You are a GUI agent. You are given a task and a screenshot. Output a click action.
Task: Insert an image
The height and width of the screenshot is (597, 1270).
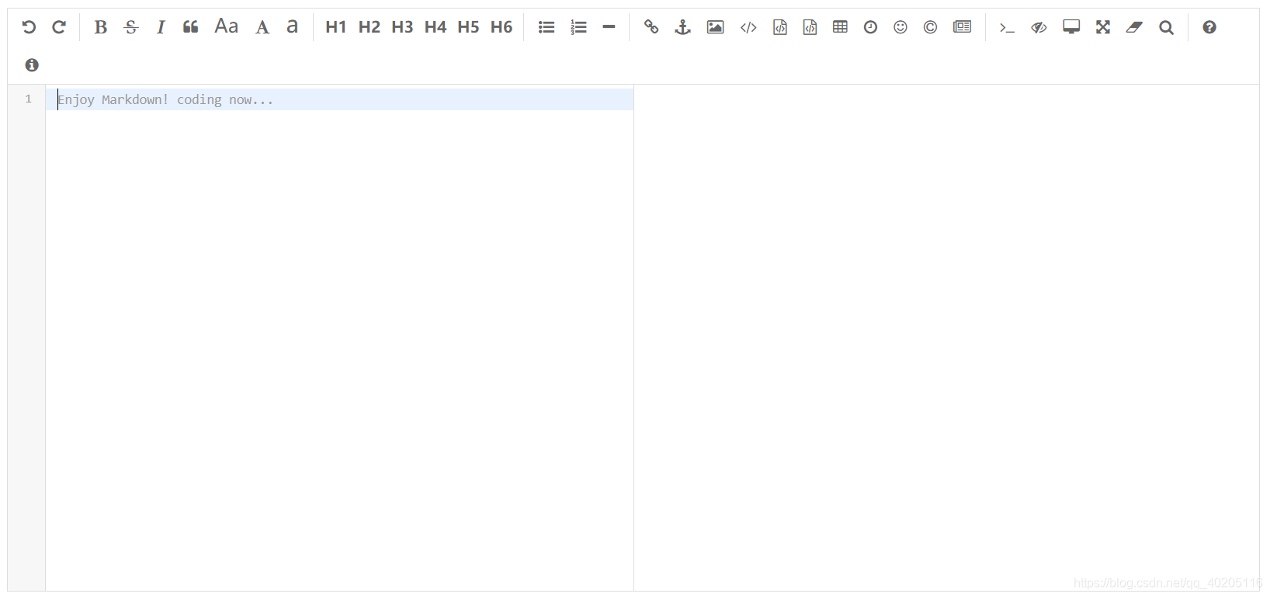(x=715, y=27)
